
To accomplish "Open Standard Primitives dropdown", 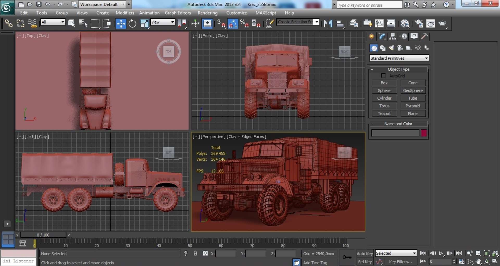I will click(x=399, y=58).
